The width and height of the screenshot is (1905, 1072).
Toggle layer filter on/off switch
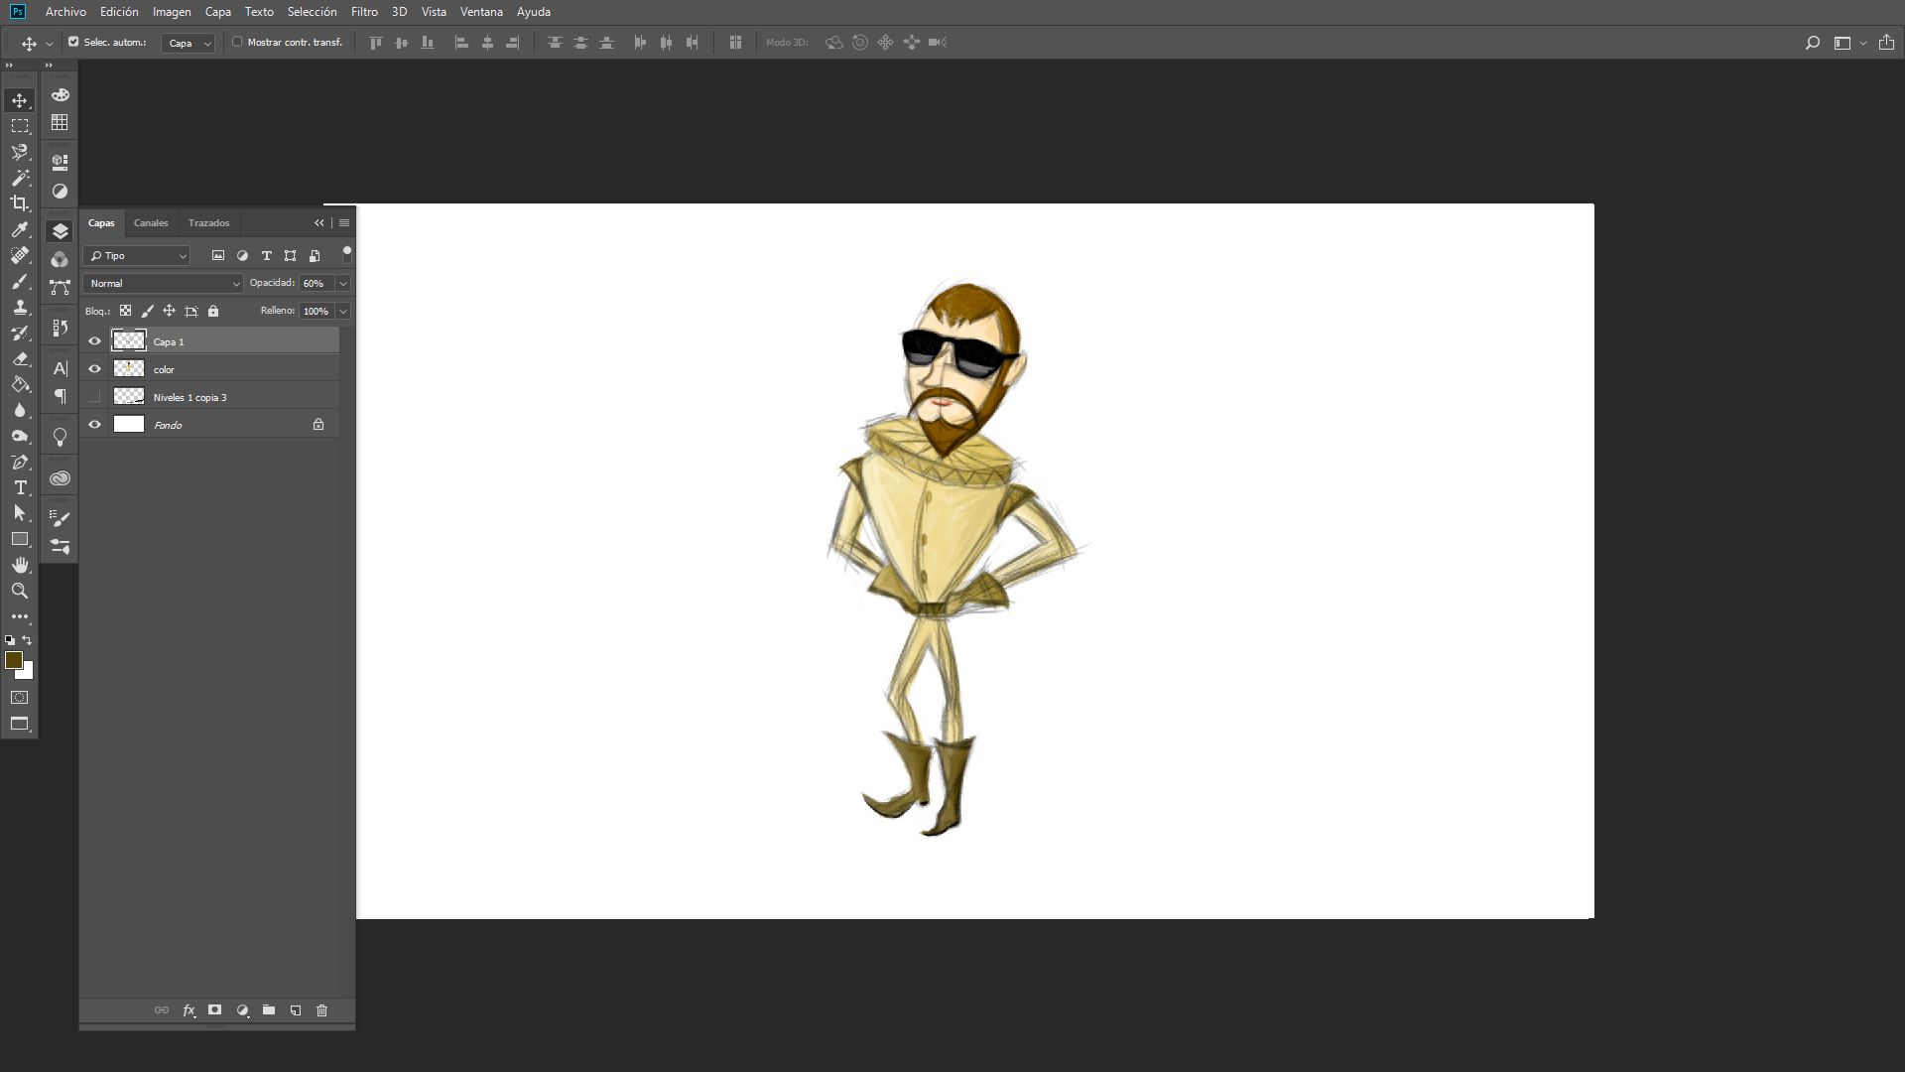pos(346,253)
